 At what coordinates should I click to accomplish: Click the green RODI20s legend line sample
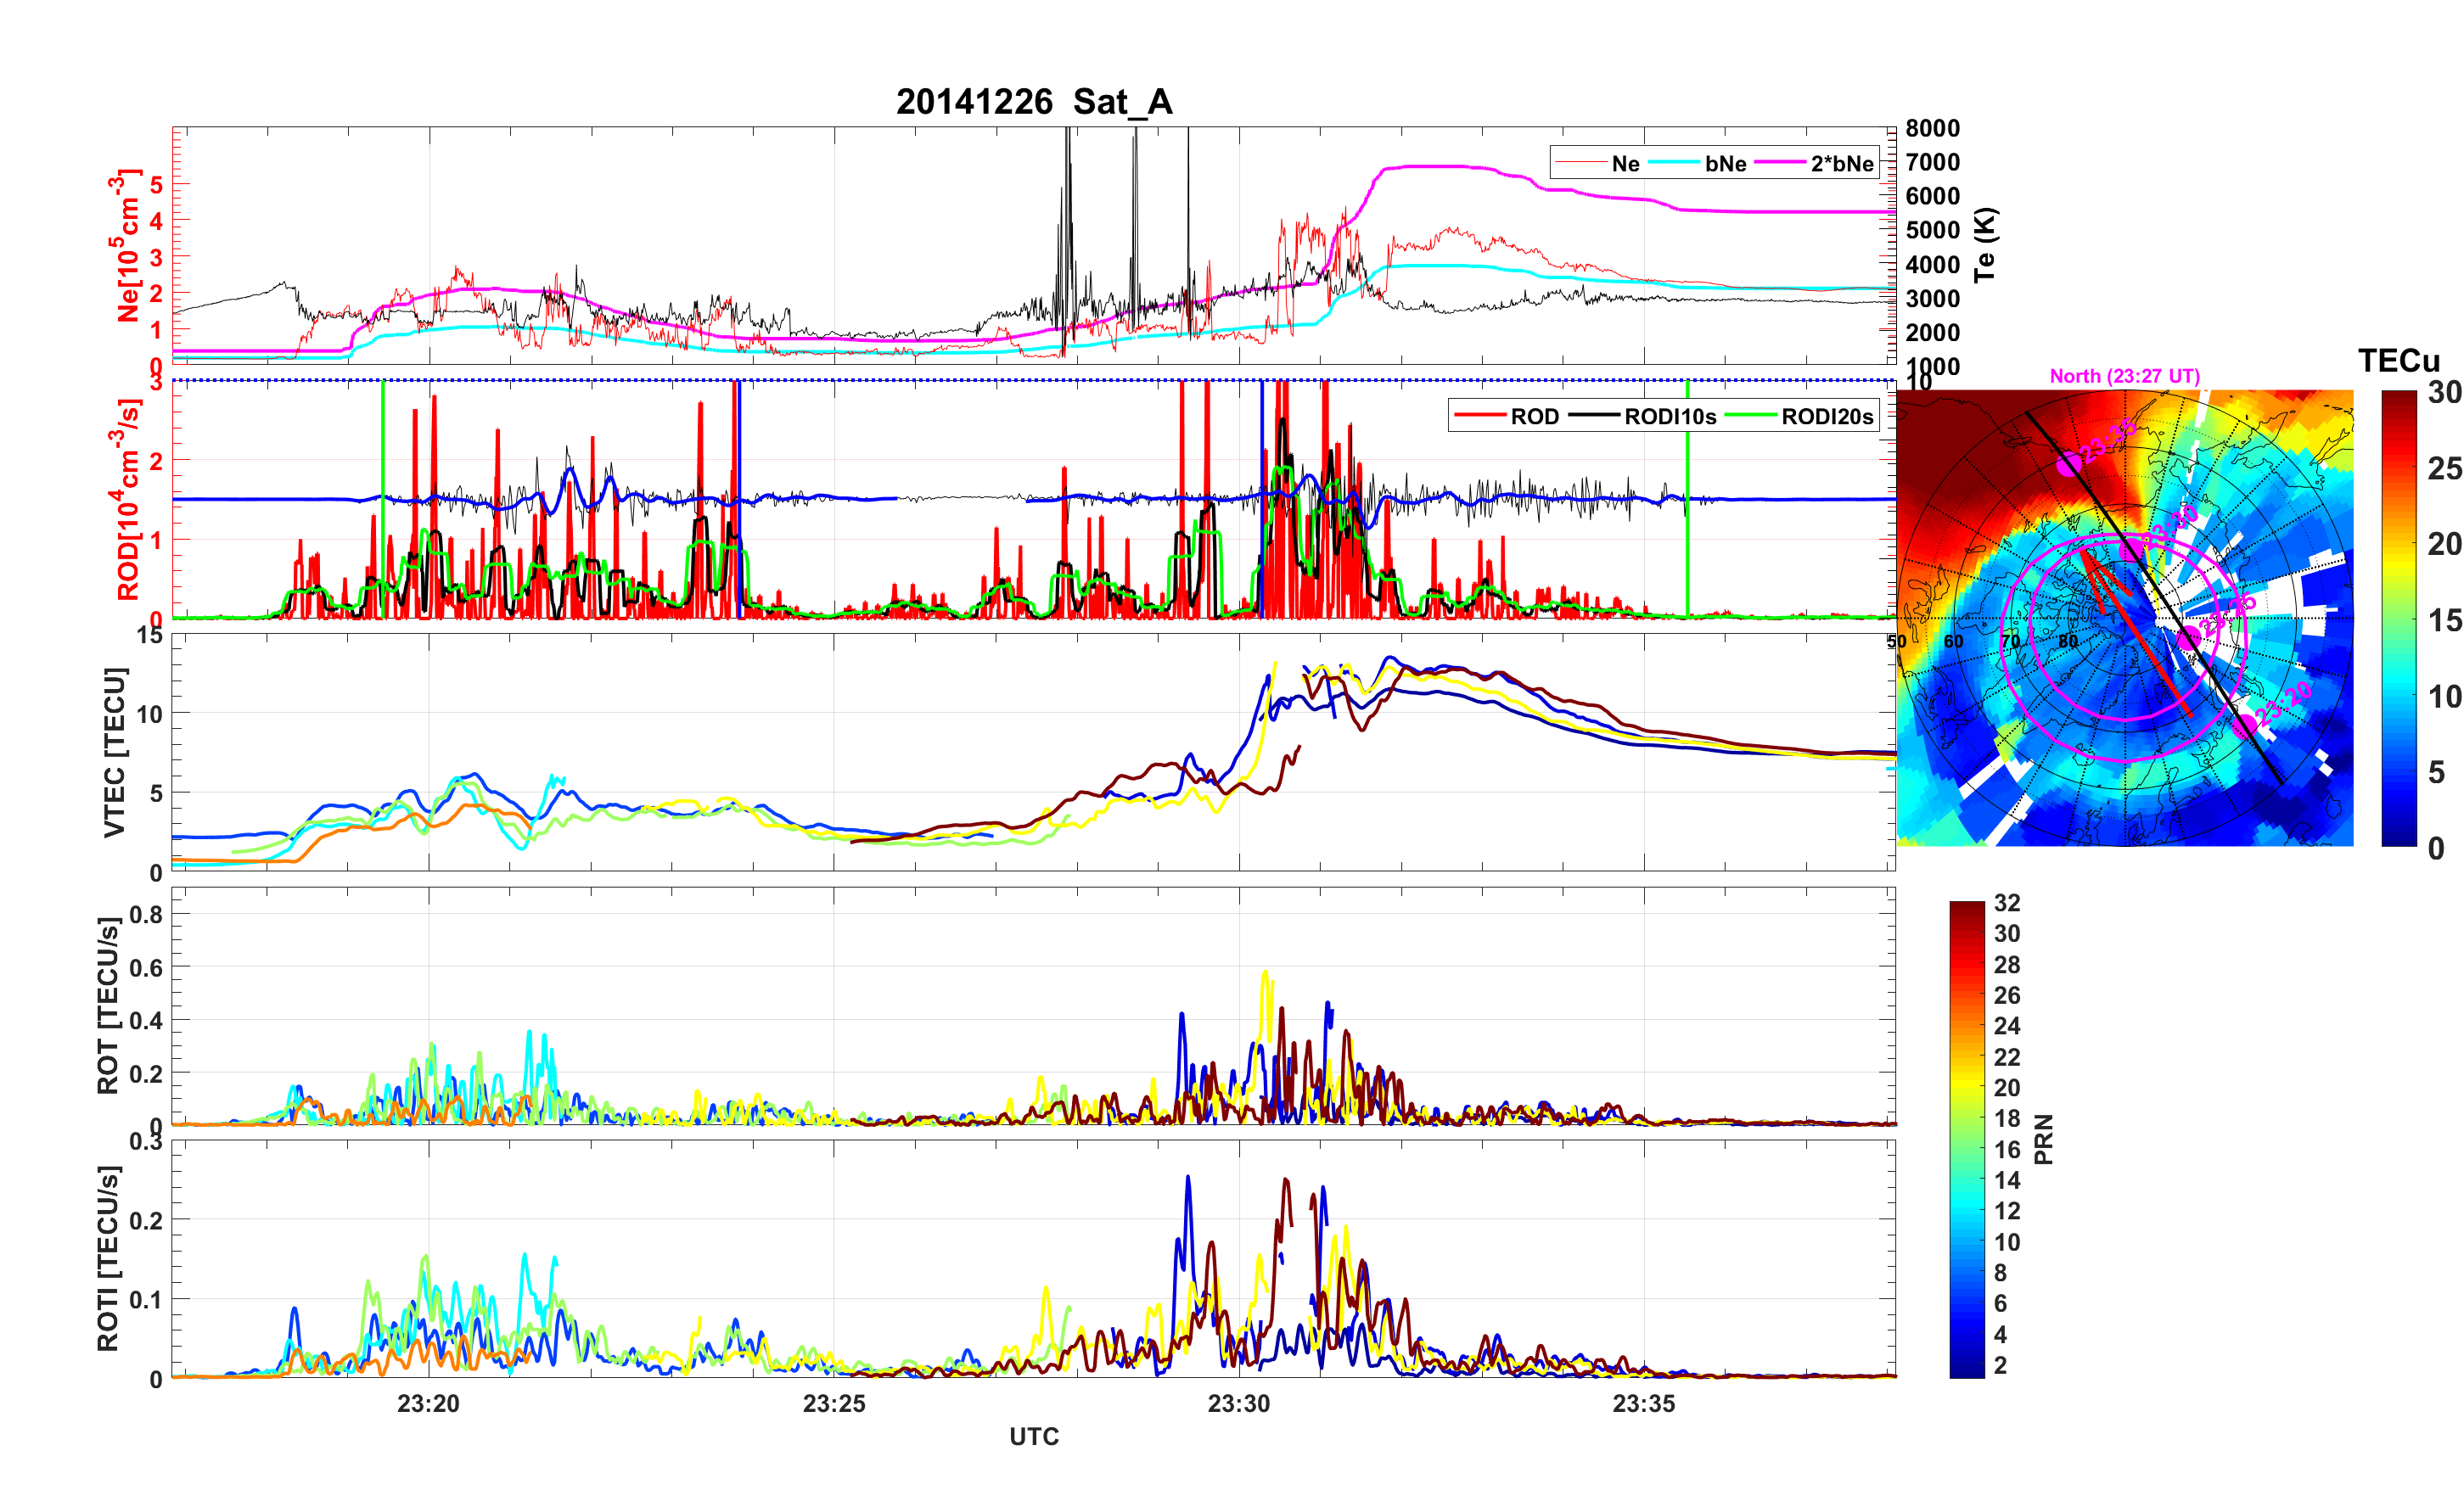tap(1750, 416)
